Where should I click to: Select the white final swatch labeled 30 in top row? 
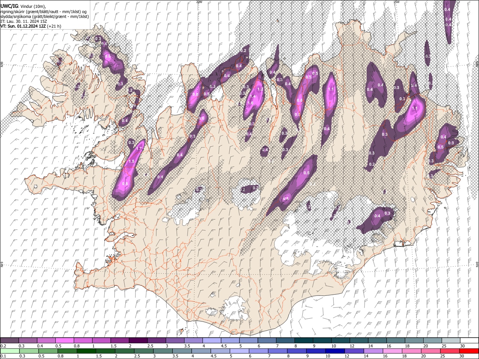click(x=469, y=340)
